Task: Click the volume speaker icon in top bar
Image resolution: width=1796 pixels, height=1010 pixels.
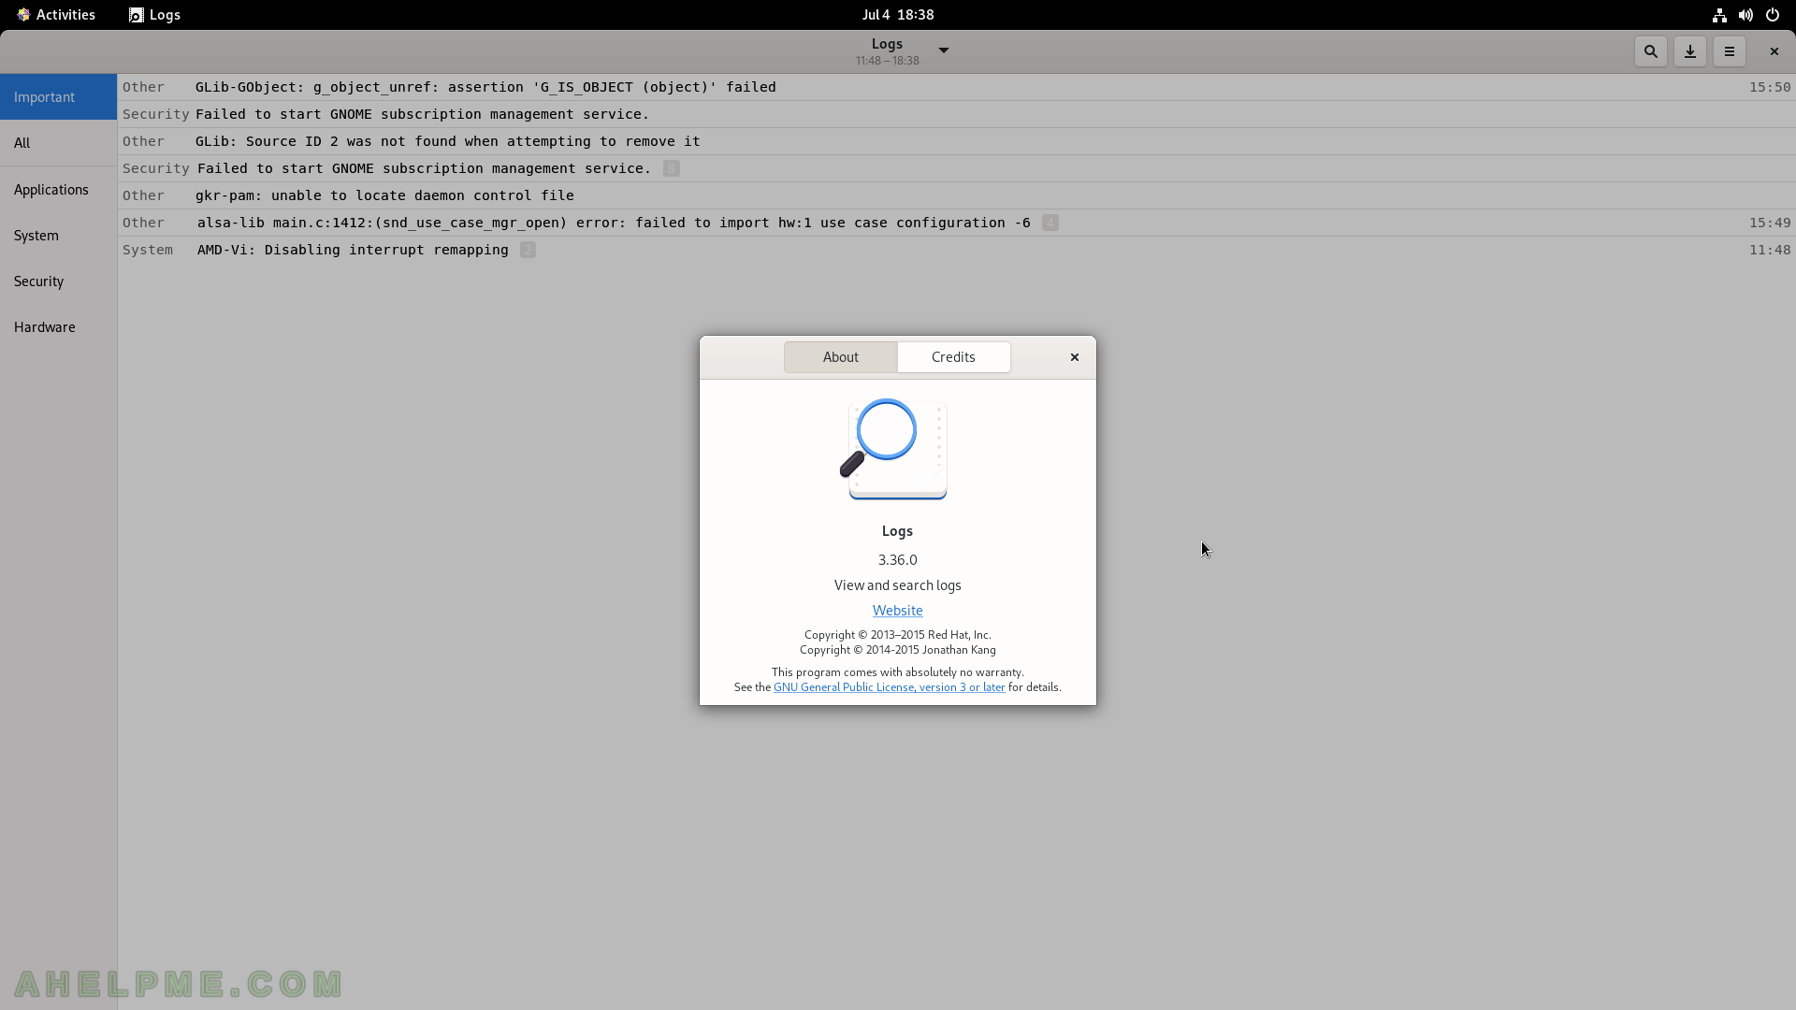Action: pos(1745,15)
